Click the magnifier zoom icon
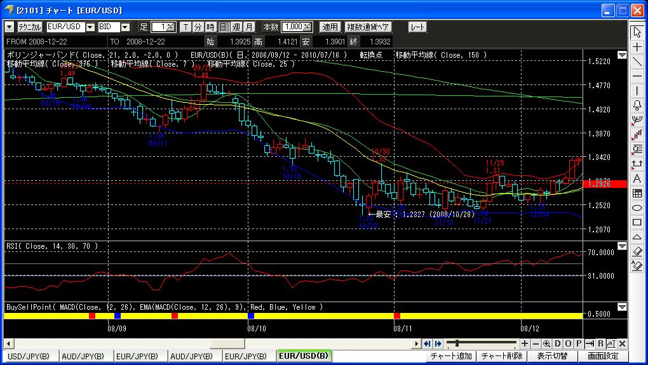The width and height of the screenshot is (648, 365). click(x=546, y=343)
